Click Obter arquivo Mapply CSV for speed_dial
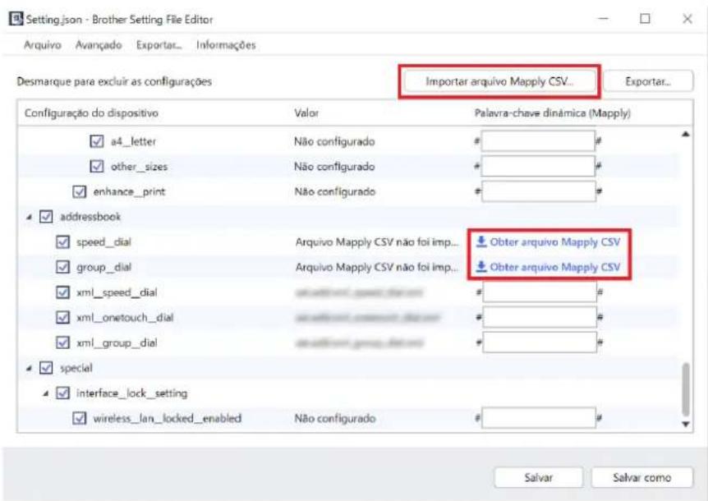708x501 pixels. [555, 242]
